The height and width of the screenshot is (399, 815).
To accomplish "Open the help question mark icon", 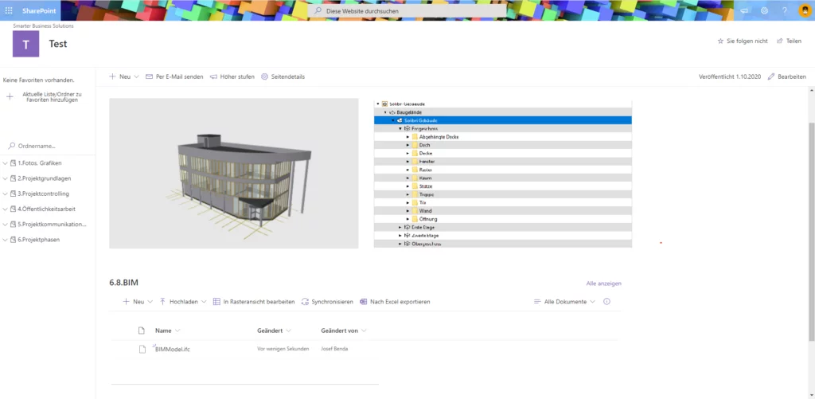I will pos(784,10).
